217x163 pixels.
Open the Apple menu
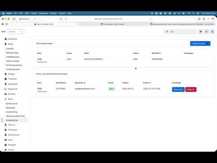pyautogui.click(x=3, y=13)
